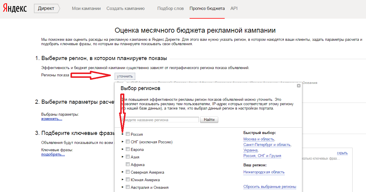Click Сбросить выбранные регионы link
This screenshot has width=366, height=192.
[x=270, y=187]
